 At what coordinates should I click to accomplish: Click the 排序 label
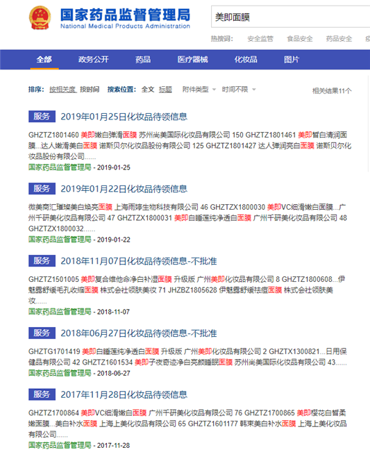(36, 90)
